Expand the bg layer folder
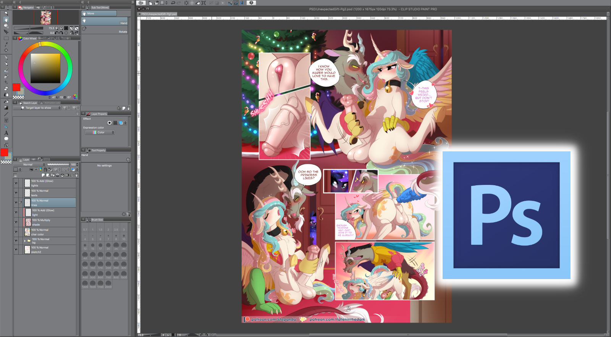 pos(25,241)
